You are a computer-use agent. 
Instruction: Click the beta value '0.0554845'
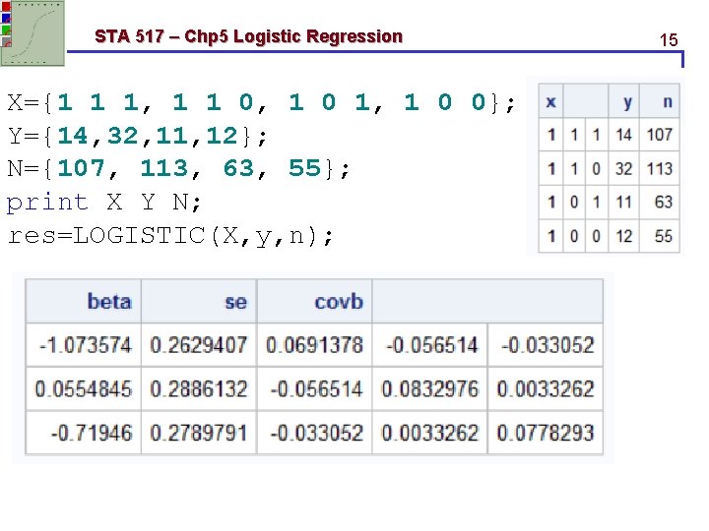84,388
